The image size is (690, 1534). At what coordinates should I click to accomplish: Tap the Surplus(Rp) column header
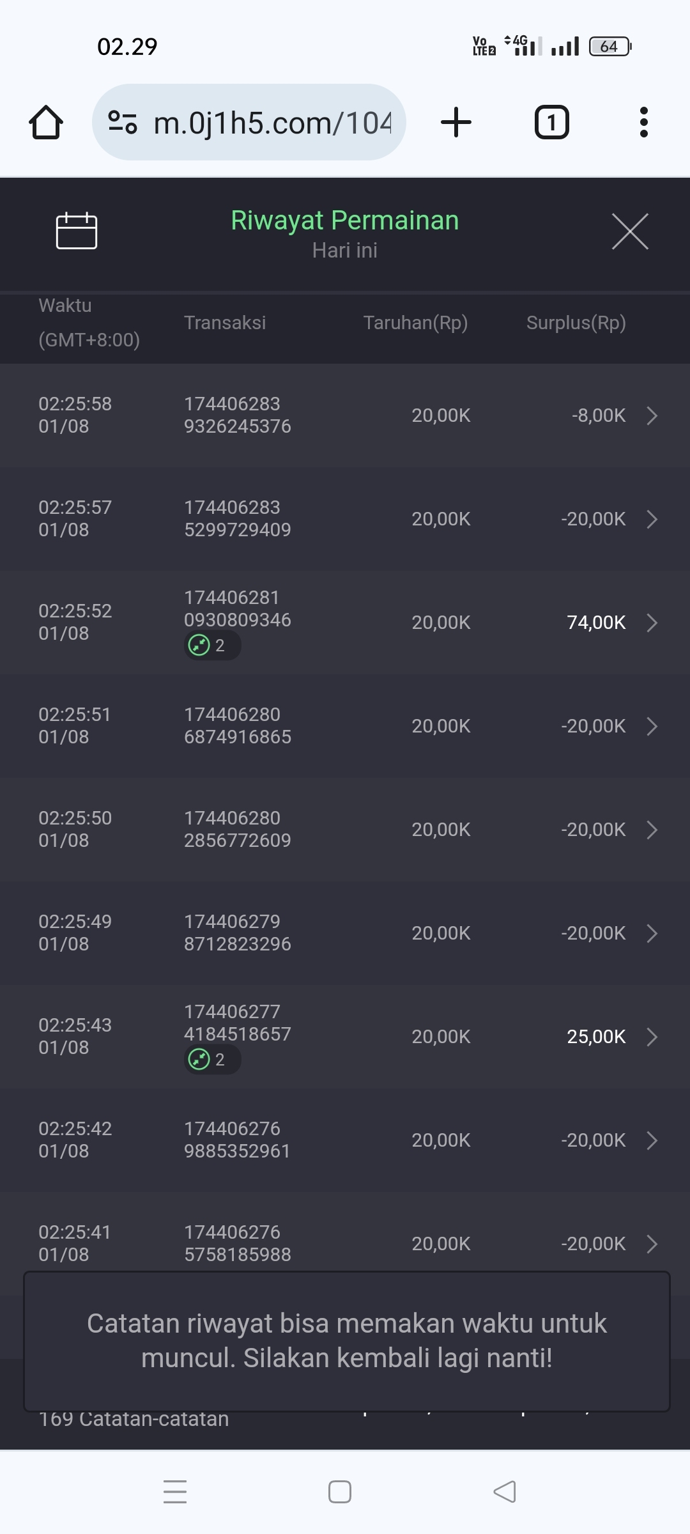click(576, 323)
